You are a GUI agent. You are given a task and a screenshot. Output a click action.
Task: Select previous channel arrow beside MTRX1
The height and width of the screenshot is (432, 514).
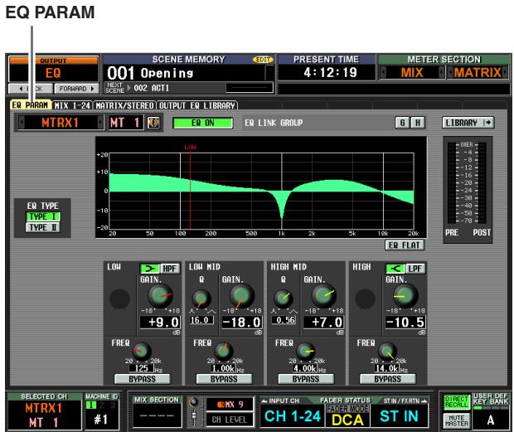[x=22, y=123]
